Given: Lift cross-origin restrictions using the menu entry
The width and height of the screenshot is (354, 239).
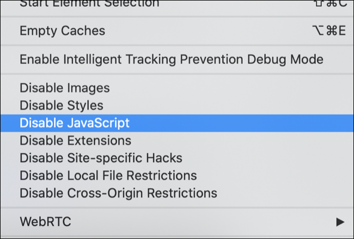Looking at the screenshot, I should click(118, 193).
